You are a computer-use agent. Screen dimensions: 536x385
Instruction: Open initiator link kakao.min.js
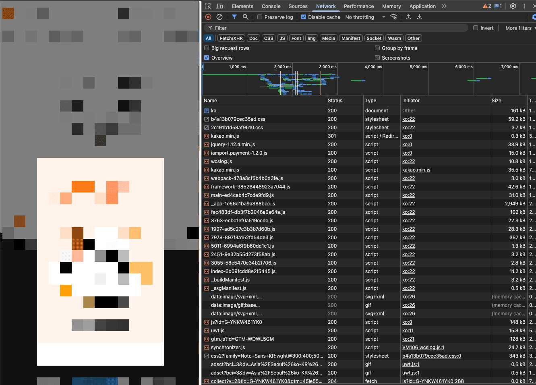[416, 170]
